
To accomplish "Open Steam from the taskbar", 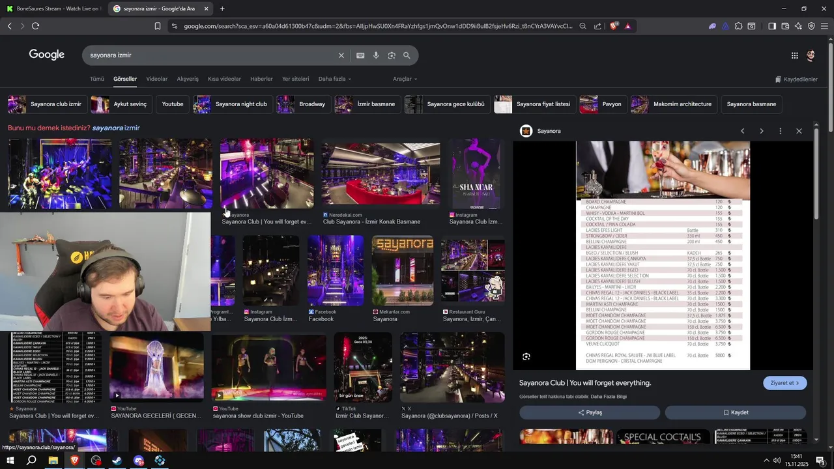I will [117, 461].
